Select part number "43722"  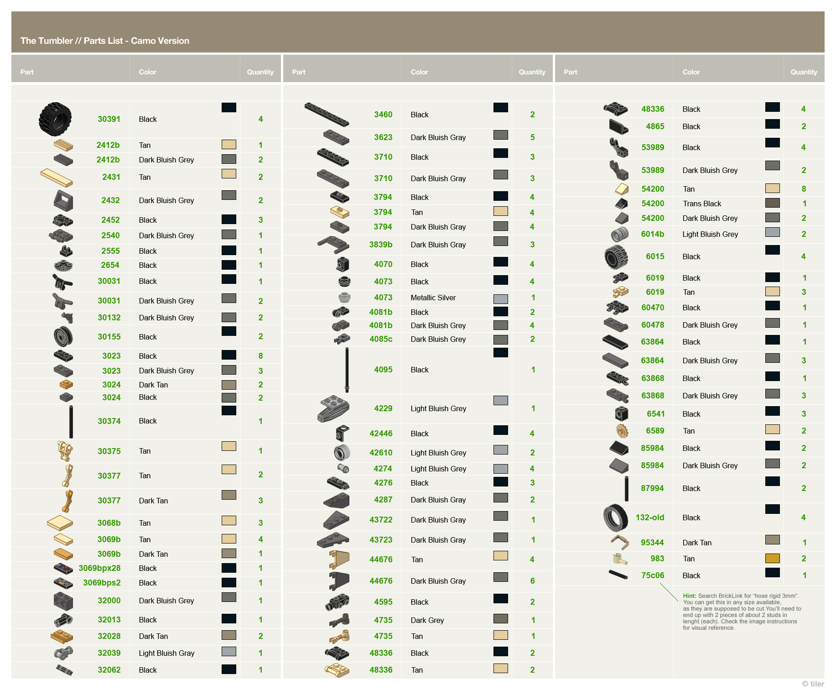(381, 520)
